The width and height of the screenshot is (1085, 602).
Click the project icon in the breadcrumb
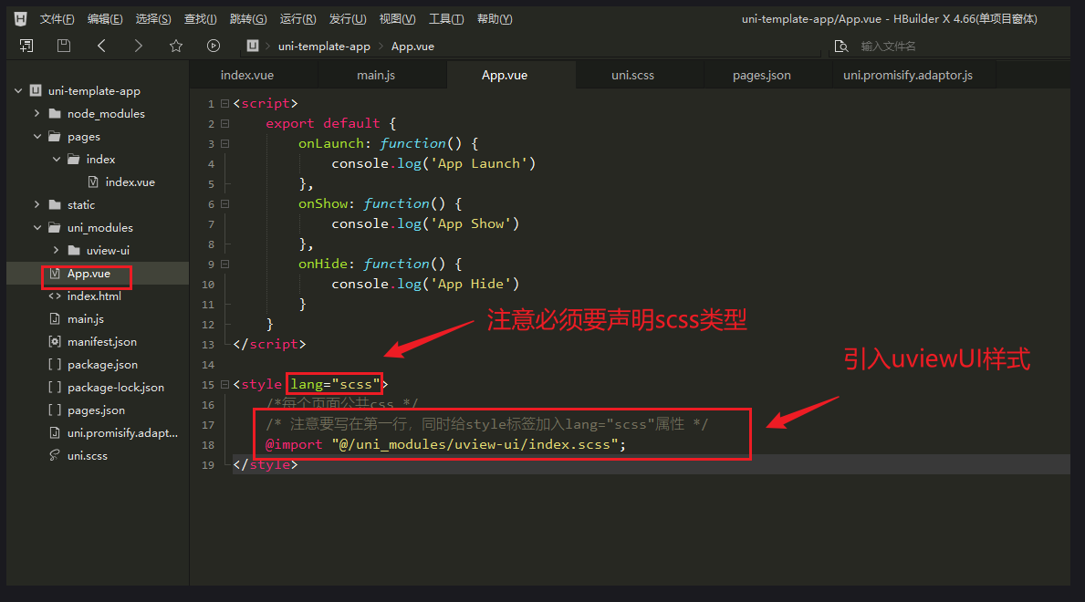point(253,46)
